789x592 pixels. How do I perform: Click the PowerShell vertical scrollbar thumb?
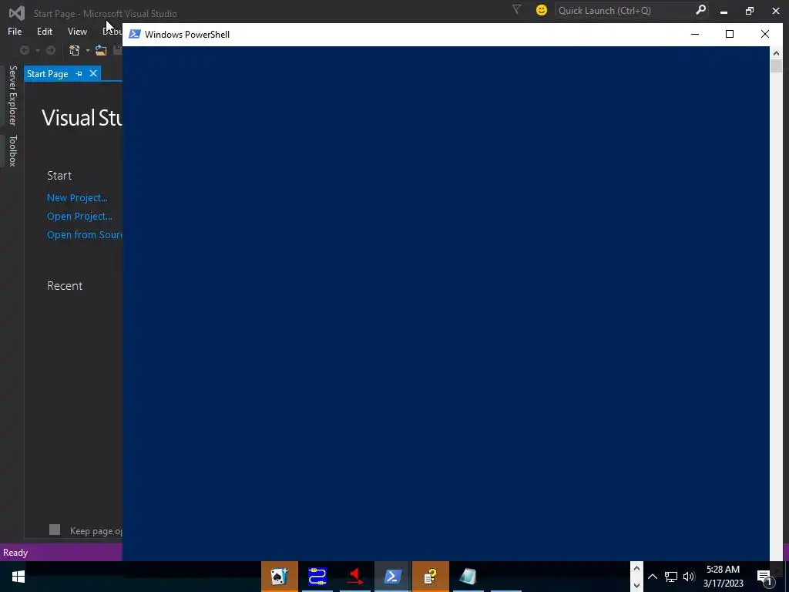tap(776, 66)
